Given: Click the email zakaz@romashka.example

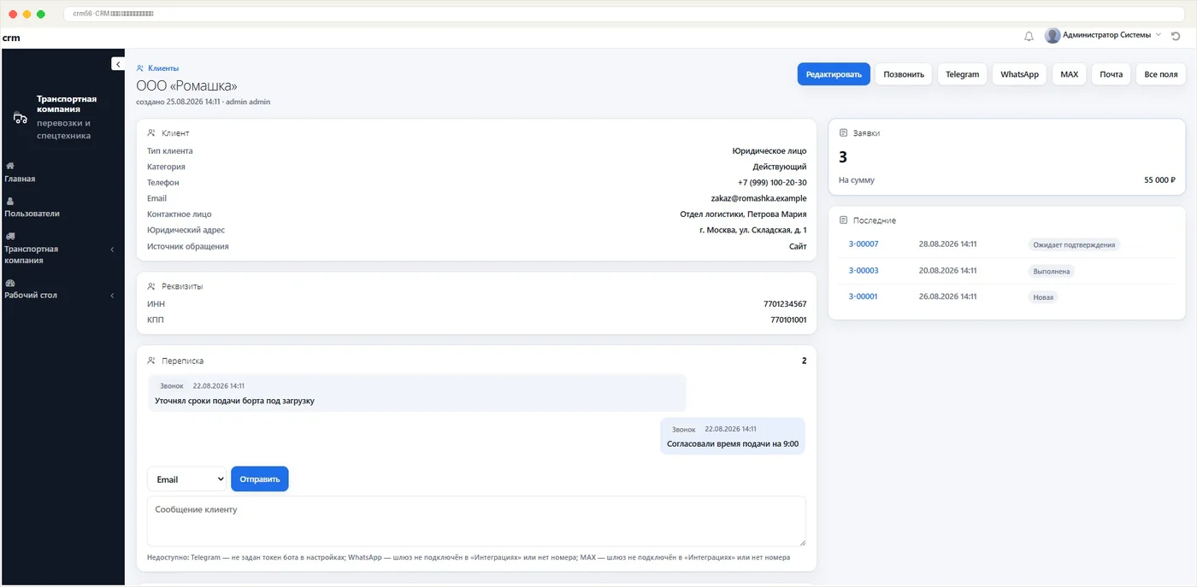Looking at the screenshot, I should pyautogui.click(x=758, y=198).
